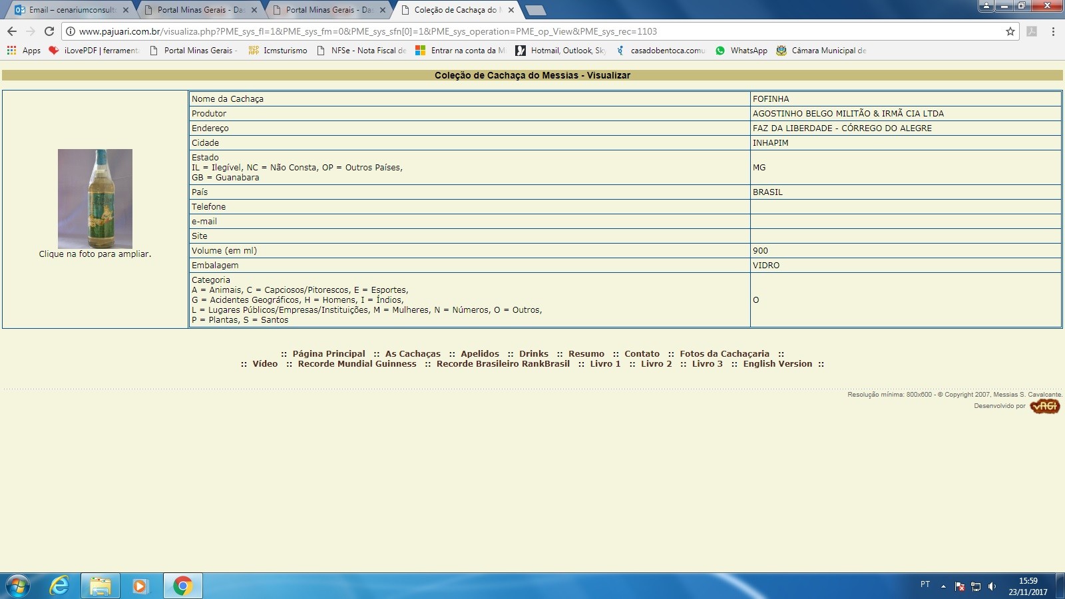Open the Windows Start menu
This screenshot has height=599, width=1065.
pyautogui.click(x=17, y=586)
